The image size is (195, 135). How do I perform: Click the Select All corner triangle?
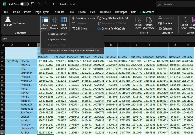(x=2, y=45)
